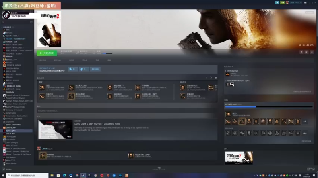This screenshot has height=178, width=318.
Task: Click the skull achievement icon in recent achievements
Action: pyautogui.click(x=110, y=87)
